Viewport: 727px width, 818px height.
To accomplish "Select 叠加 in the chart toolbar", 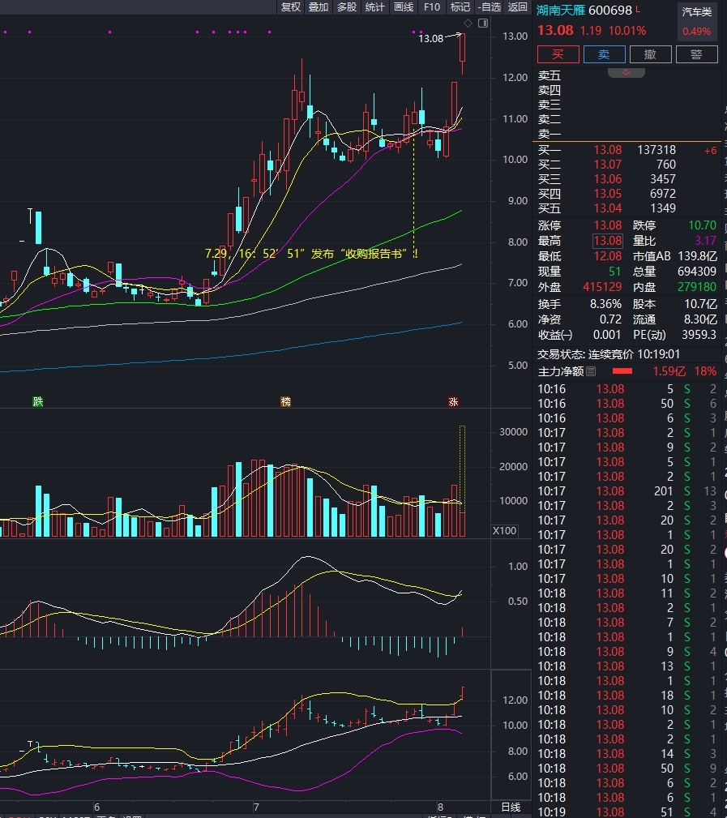I will (x=319, y=6).
